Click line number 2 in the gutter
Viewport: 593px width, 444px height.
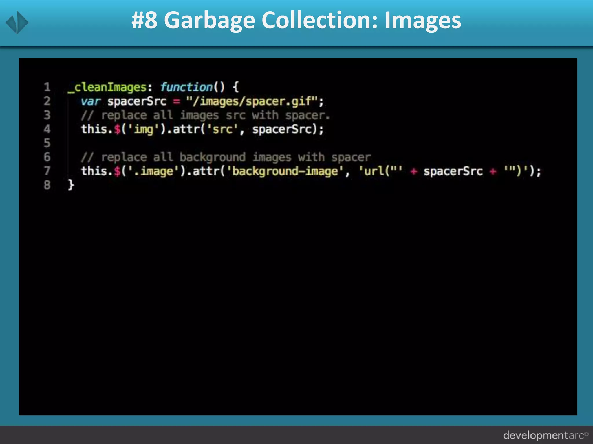coord(47,101)
